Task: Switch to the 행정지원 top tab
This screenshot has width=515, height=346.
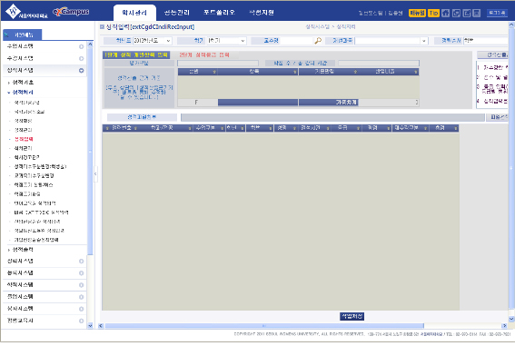Action: [x=262, y=13]
